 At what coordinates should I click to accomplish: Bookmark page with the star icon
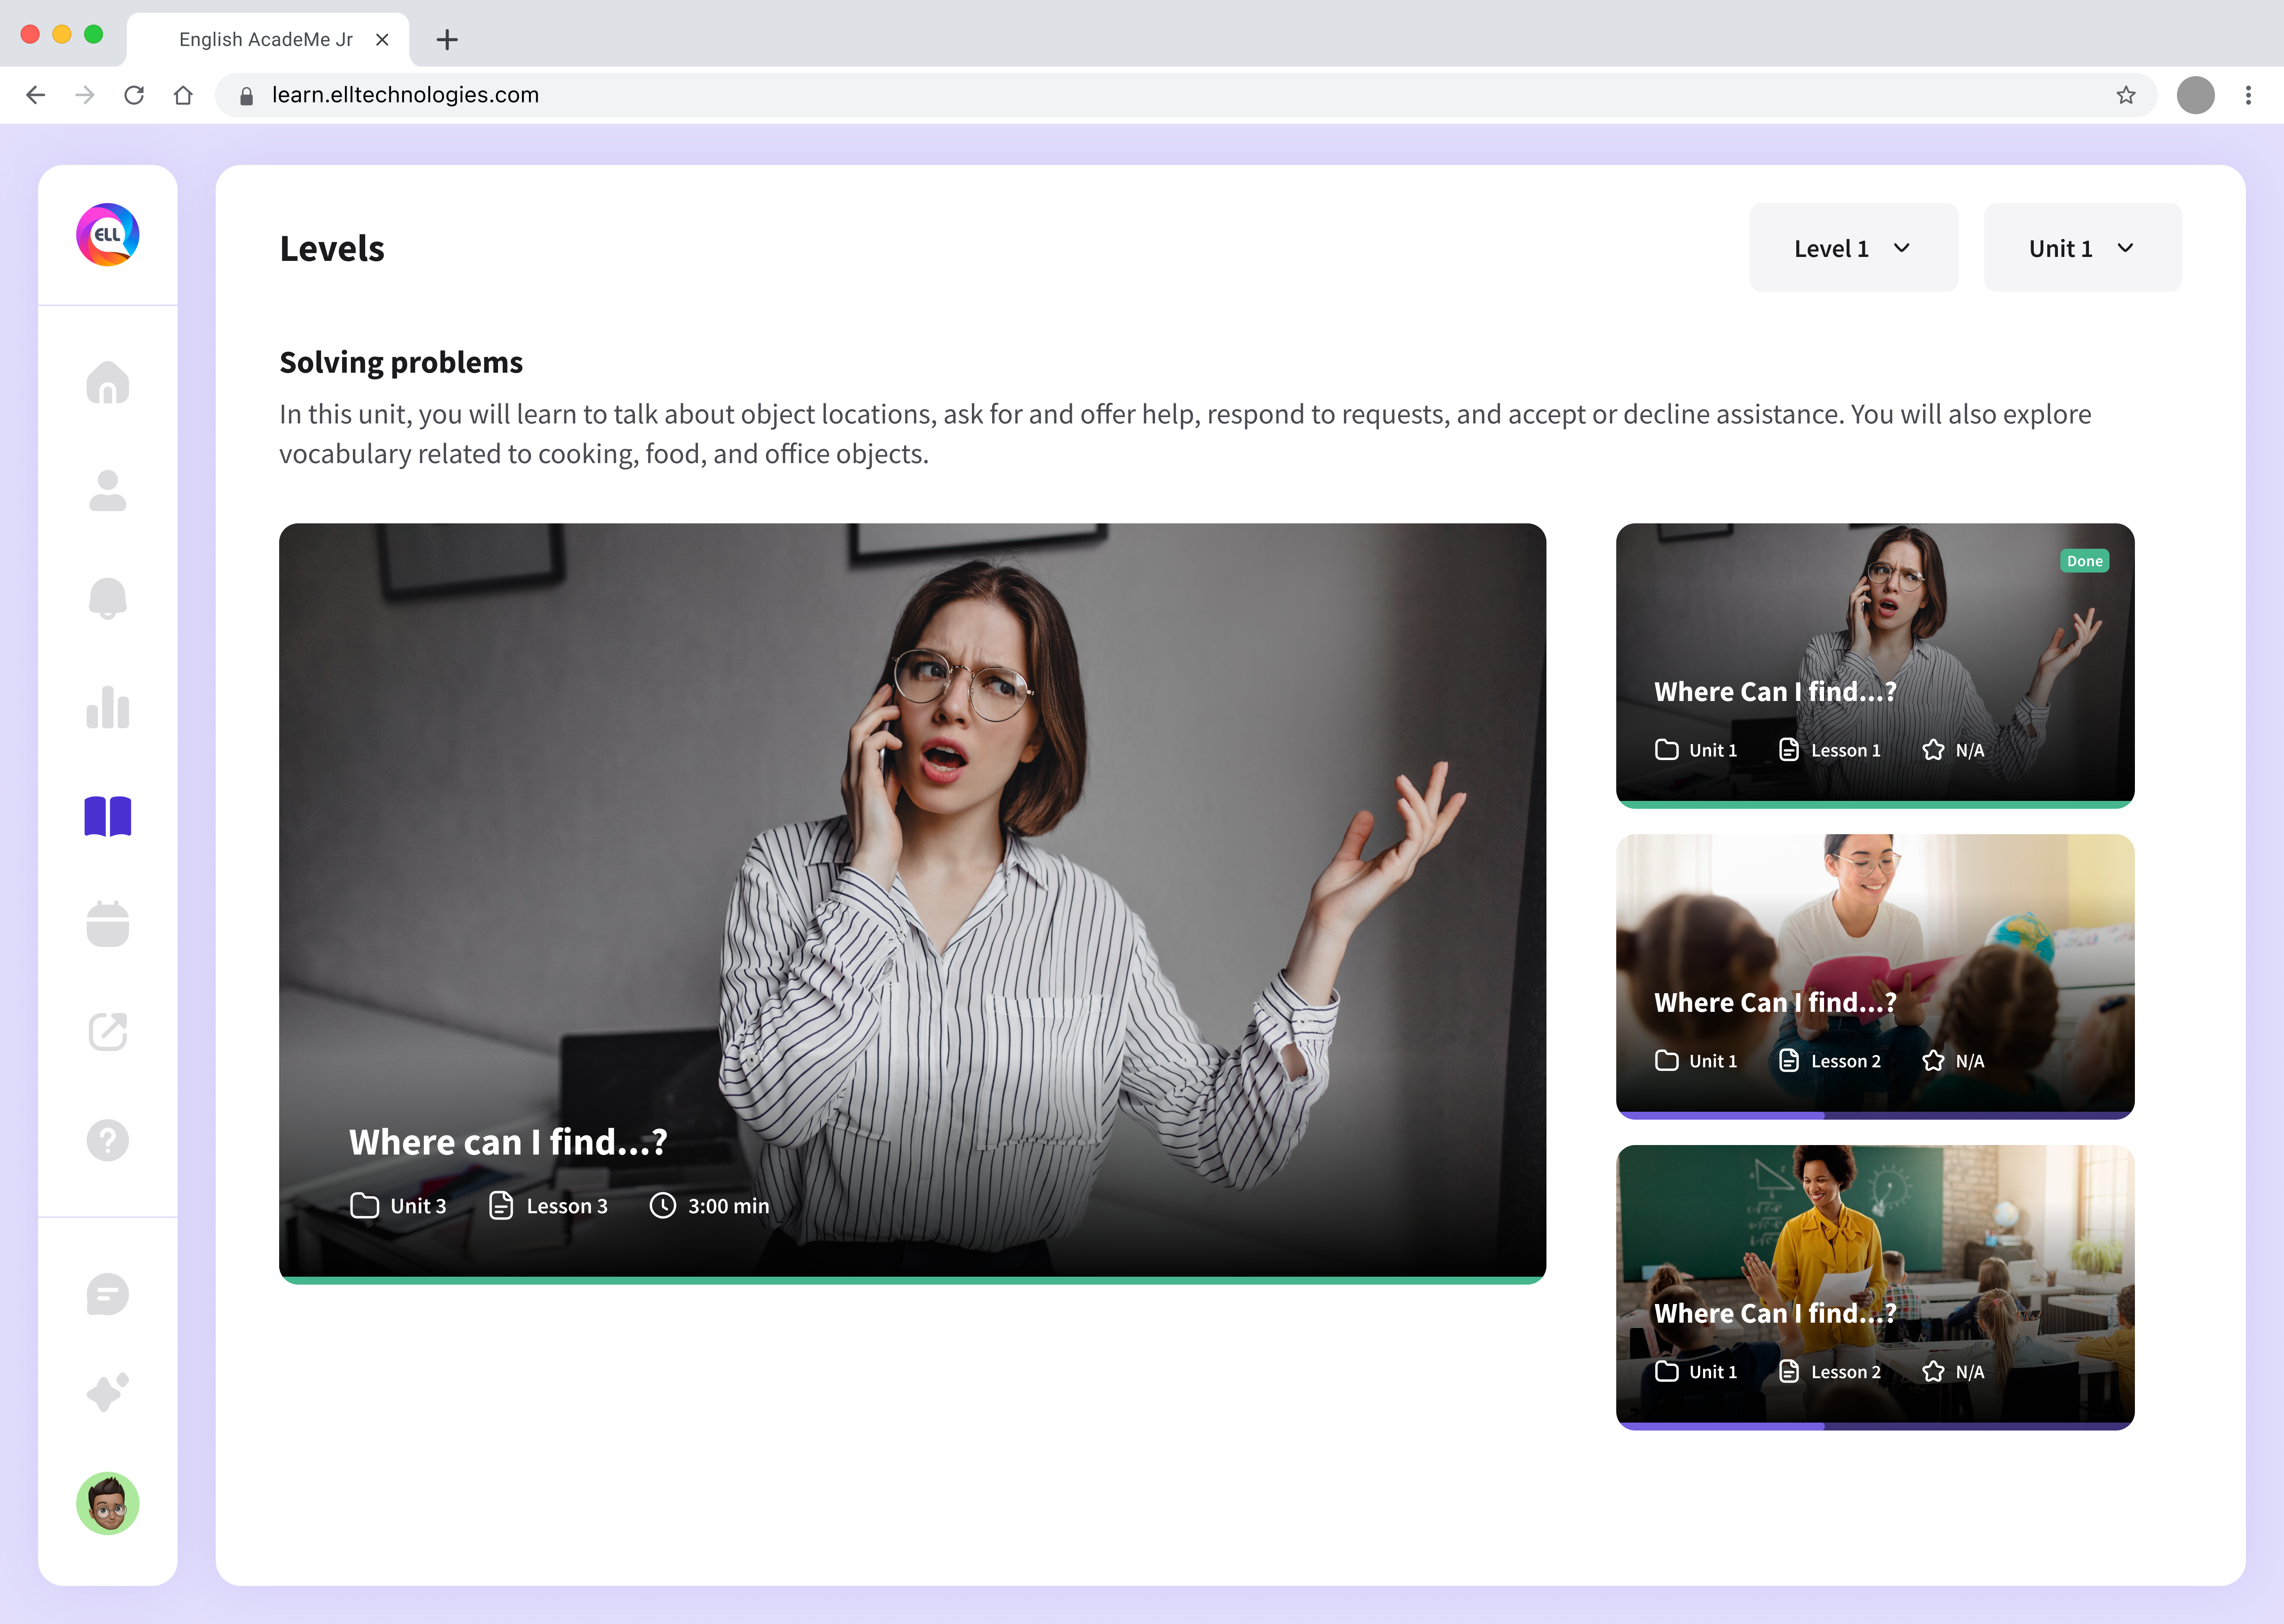tap(2125, 95)
